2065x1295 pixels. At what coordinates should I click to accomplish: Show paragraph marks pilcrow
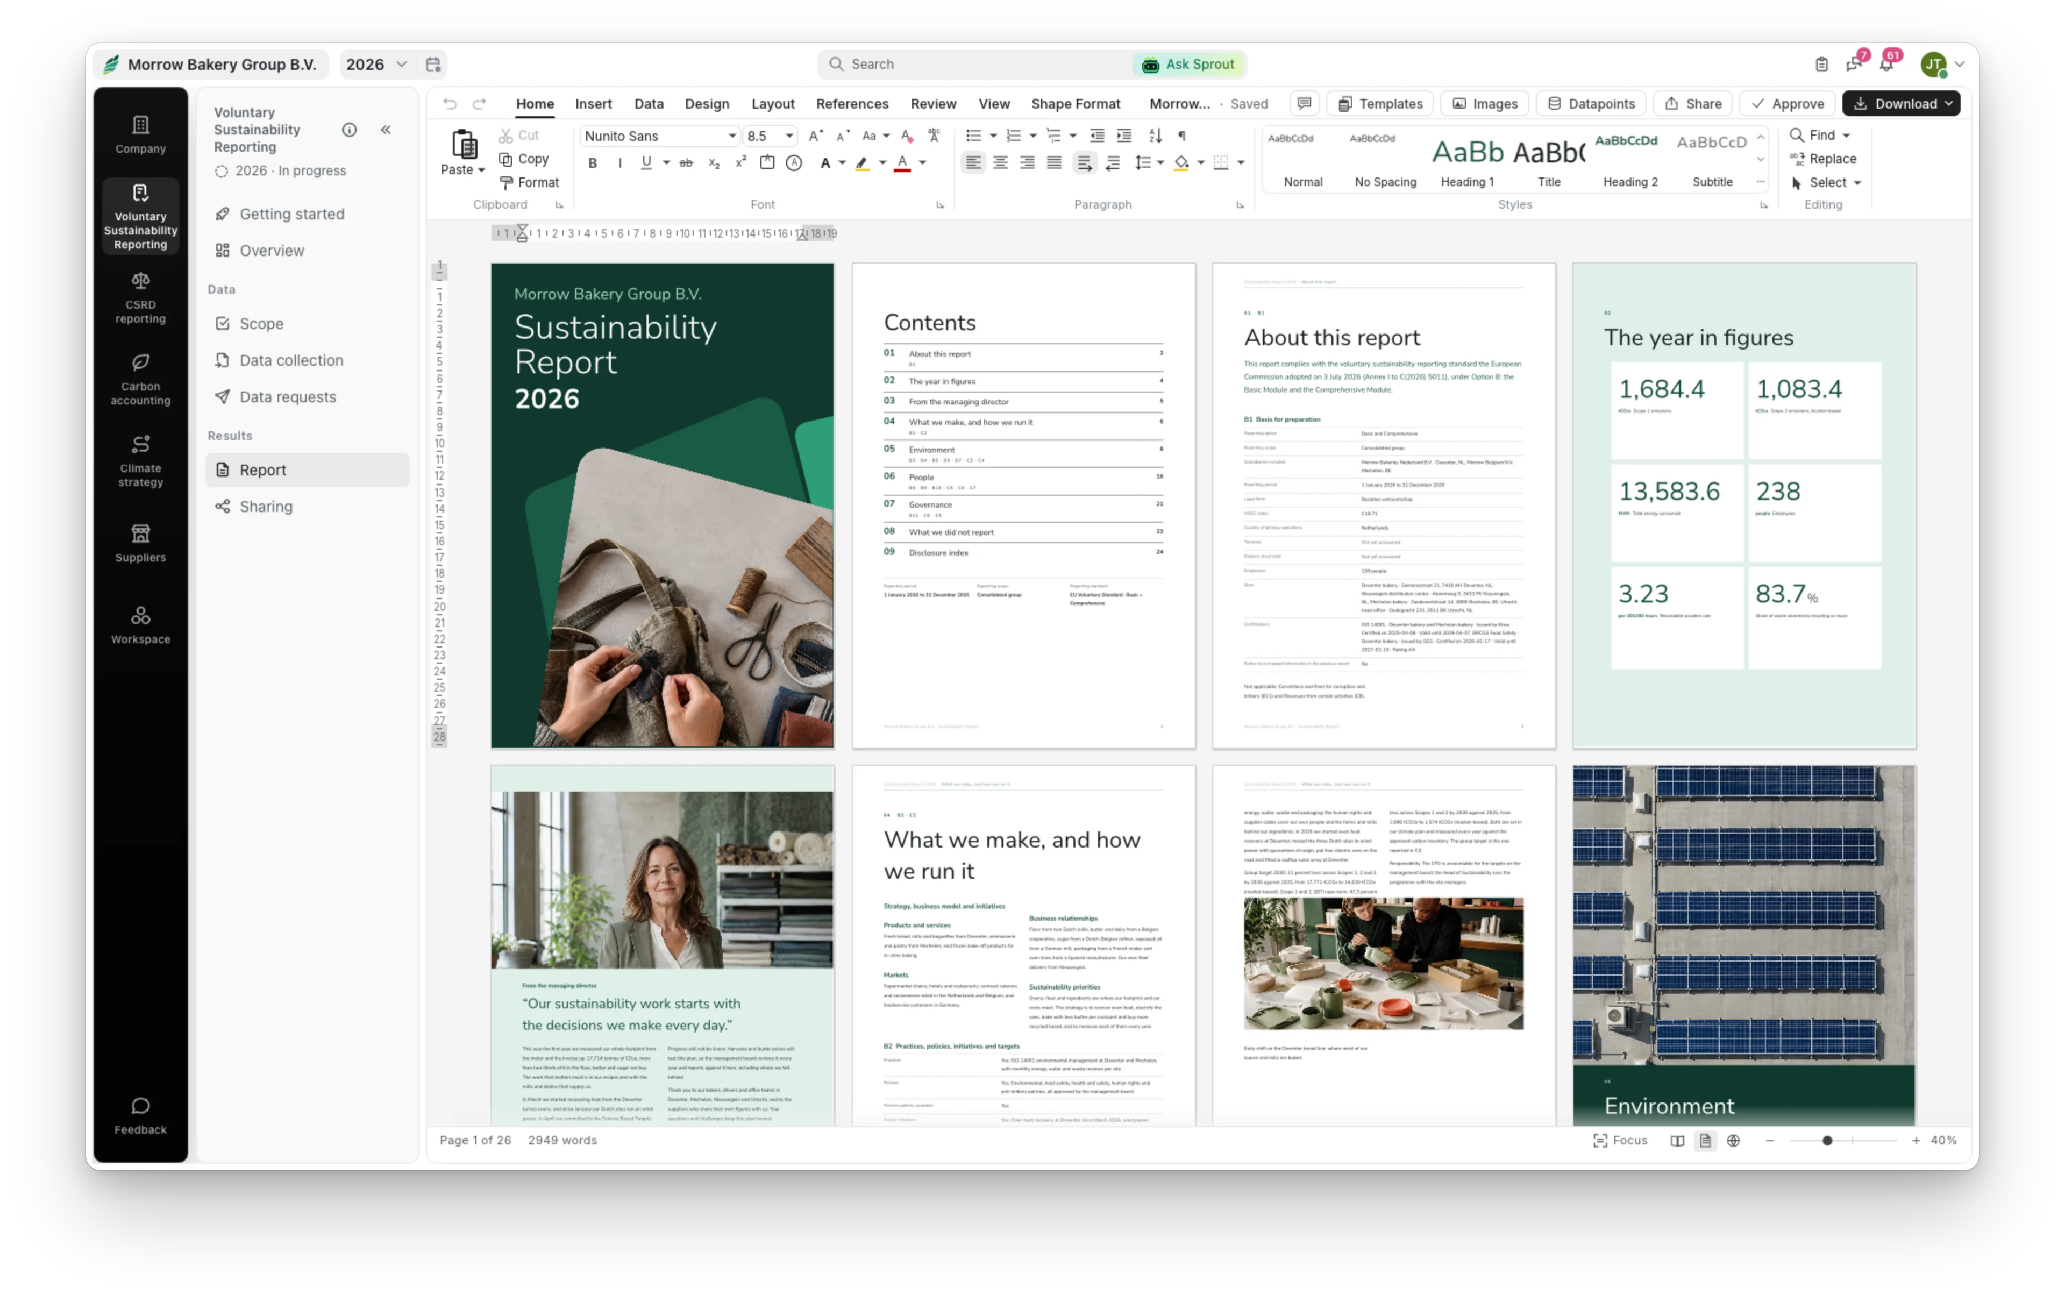click(1182, 136)
